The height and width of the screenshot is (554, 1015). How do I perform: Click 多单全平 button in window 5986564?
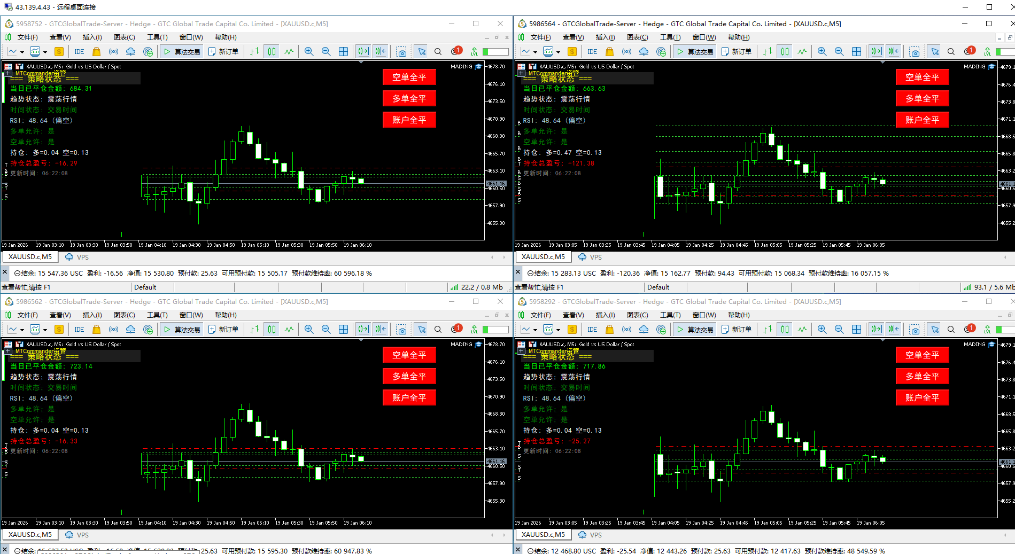pyautogui.click(x=923, y=99)
